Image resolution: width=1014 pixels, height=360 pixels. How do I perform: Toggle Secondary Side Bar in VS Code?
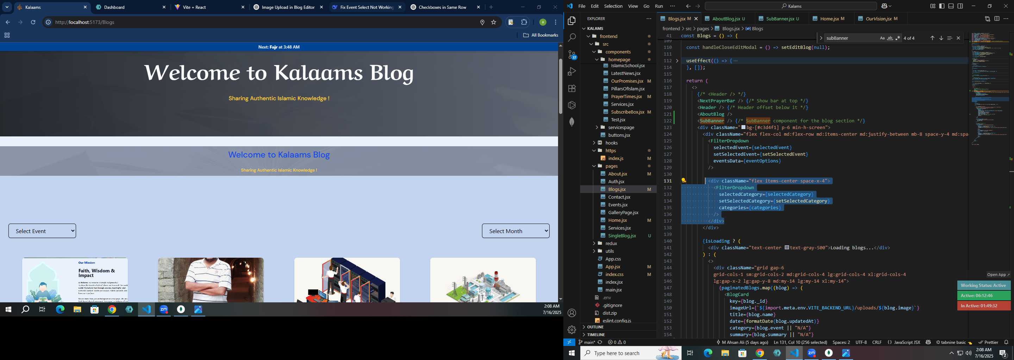pos(960,6)
